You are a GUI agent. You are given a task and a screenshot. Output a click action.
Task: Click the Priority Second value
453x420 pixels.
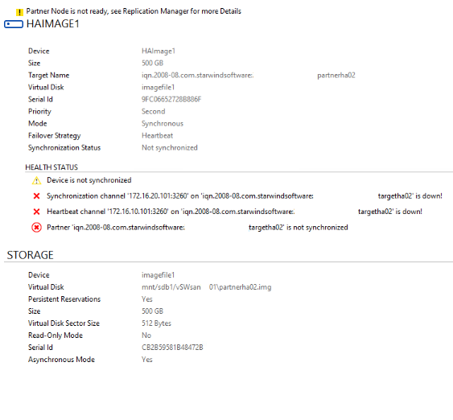[153, 112]
